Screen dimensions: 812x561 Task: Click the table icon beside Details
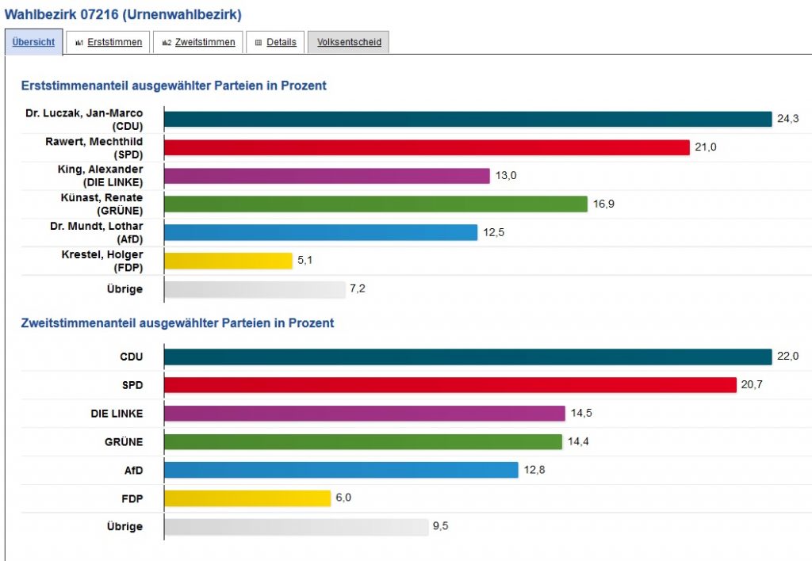click(259, 43)
